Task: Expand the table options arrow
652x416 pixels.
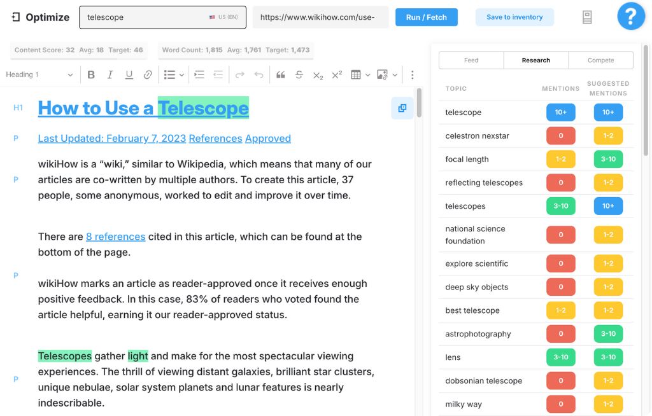Action: pyautogui.click(x=367, y=75)
